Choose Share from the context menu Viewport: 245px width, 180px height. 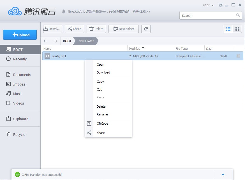[108, 133]
